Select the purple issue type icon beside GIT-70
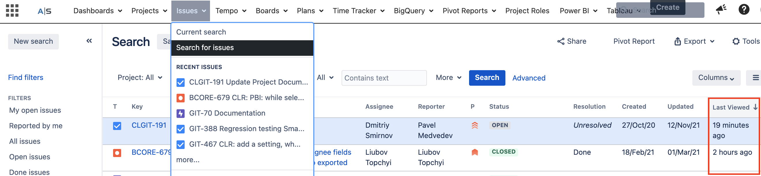The width and height of the screenshot is (761, 176). (x=181, y=113)
